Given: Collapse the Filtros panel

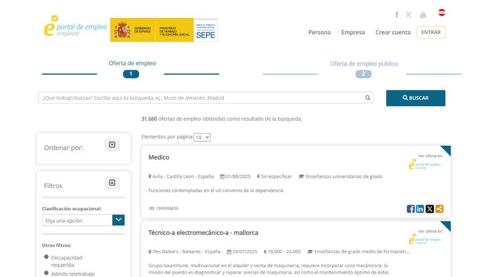Looking at the screenshot, I should (112, 183).
